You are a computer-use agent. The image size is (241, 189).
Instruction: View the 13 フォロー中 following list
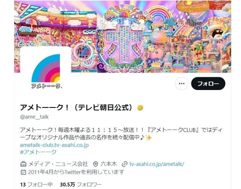pos(36,185)
